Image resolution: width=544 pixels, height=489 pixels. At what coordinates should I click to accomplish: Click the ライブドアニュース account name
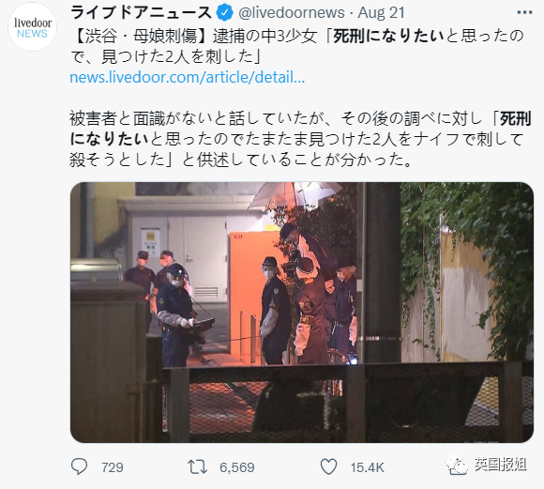(142, 13)
